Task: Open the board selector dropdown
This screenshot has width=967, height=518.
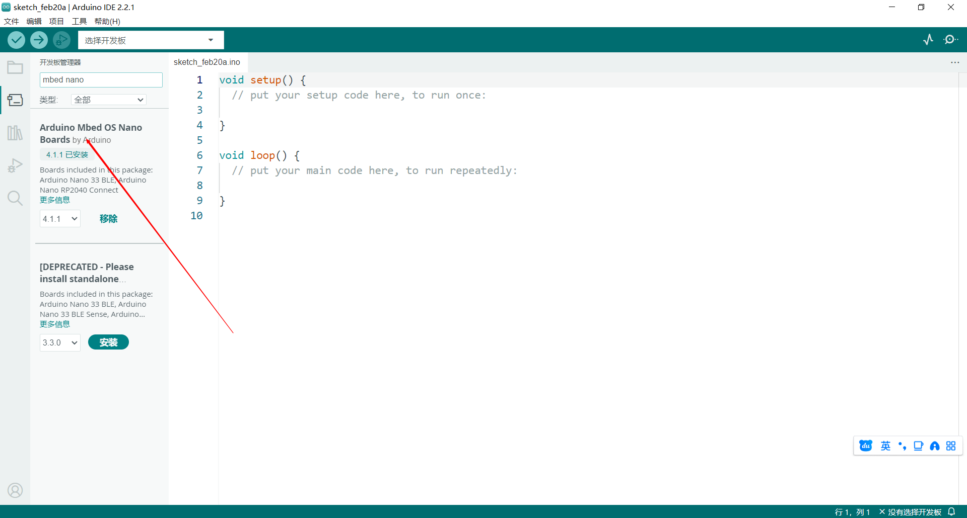Action: point(151,40)
